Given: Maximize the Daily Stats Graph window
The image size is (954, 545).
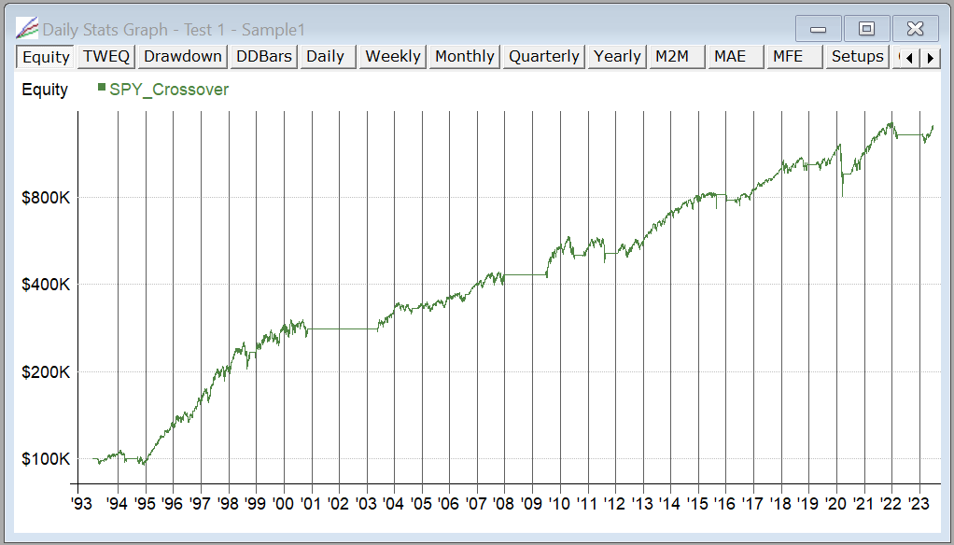Looking at the screenshot, I should click(x=866, y=29).
